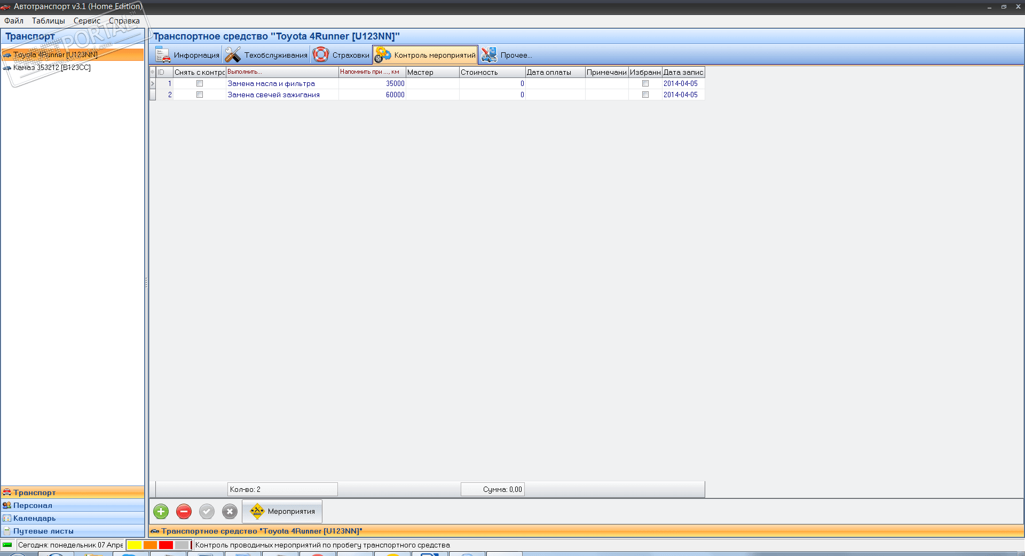1025x556 pixels.
Task: Tick Снять с контроля for Замена масла и фильтра
Action: (x=200, y=83)
